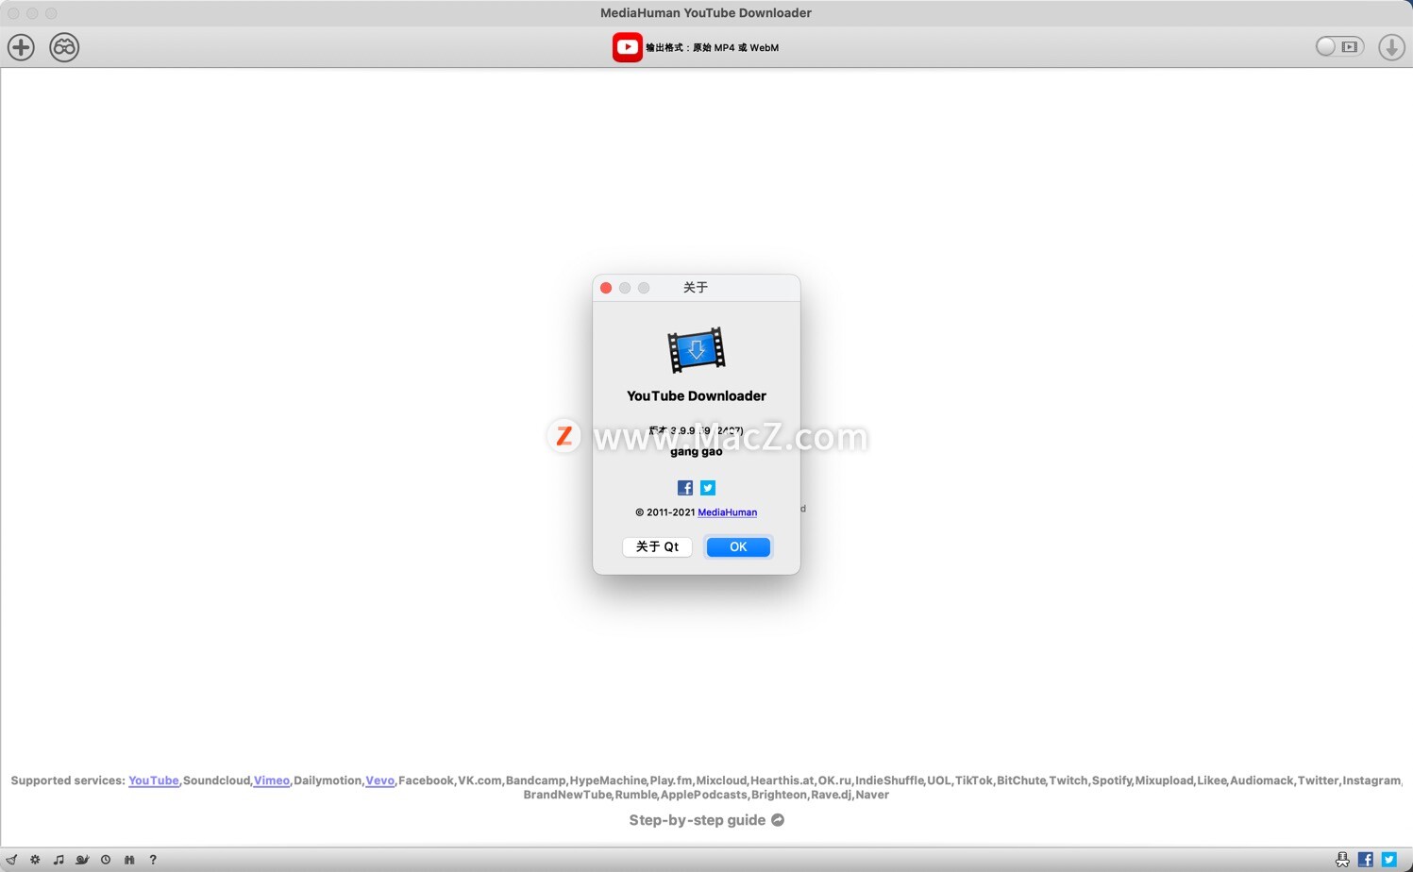Click the HypeMachine service name
Screen dimensions: 1413x872
(x=608, y=780)
